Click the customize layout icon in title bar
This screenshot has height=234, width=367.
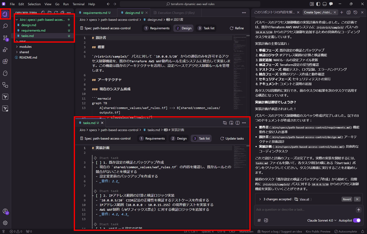click(x=312, y=4)
